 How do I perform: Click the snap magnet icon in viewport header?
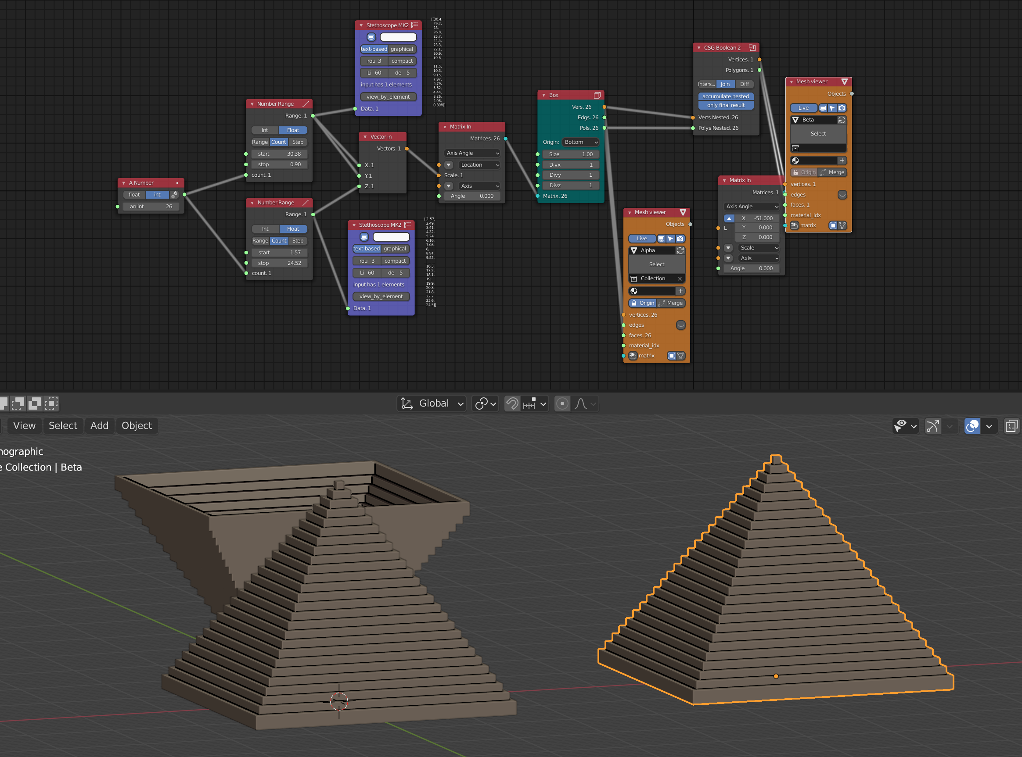(512, 403)
